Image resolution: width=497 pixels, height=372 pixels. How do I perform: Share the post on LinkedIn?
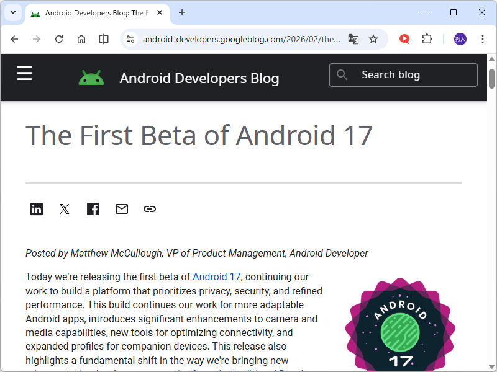coord(36,209)
